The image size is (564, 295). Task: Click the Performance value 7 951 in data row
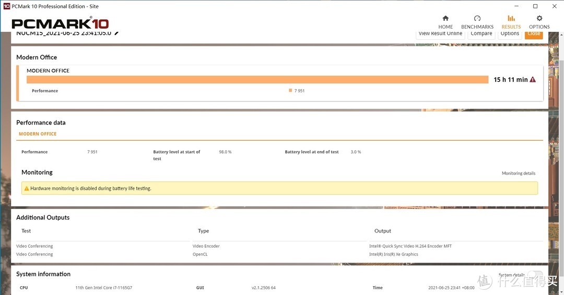(x=92, y=152)
